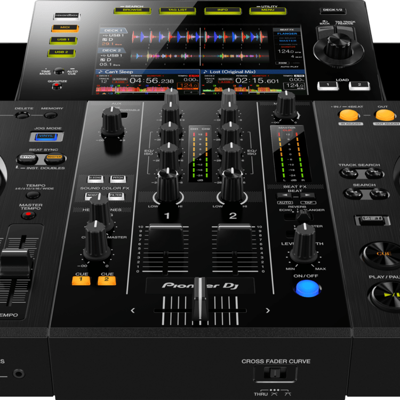Click the channel 1 fader
Viewport: 400px width, 400px height.
point(165,238)
